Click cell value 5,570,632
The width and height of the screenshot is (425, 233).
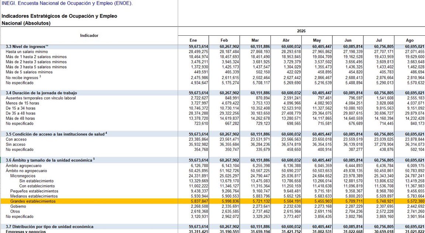[416, 83]
